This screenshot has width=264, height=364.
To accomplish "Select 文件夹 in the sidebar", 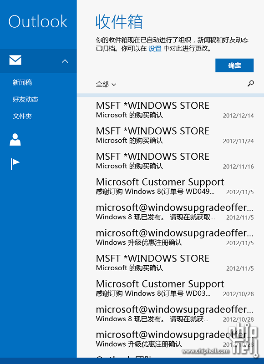I will [x=22, y=116].
